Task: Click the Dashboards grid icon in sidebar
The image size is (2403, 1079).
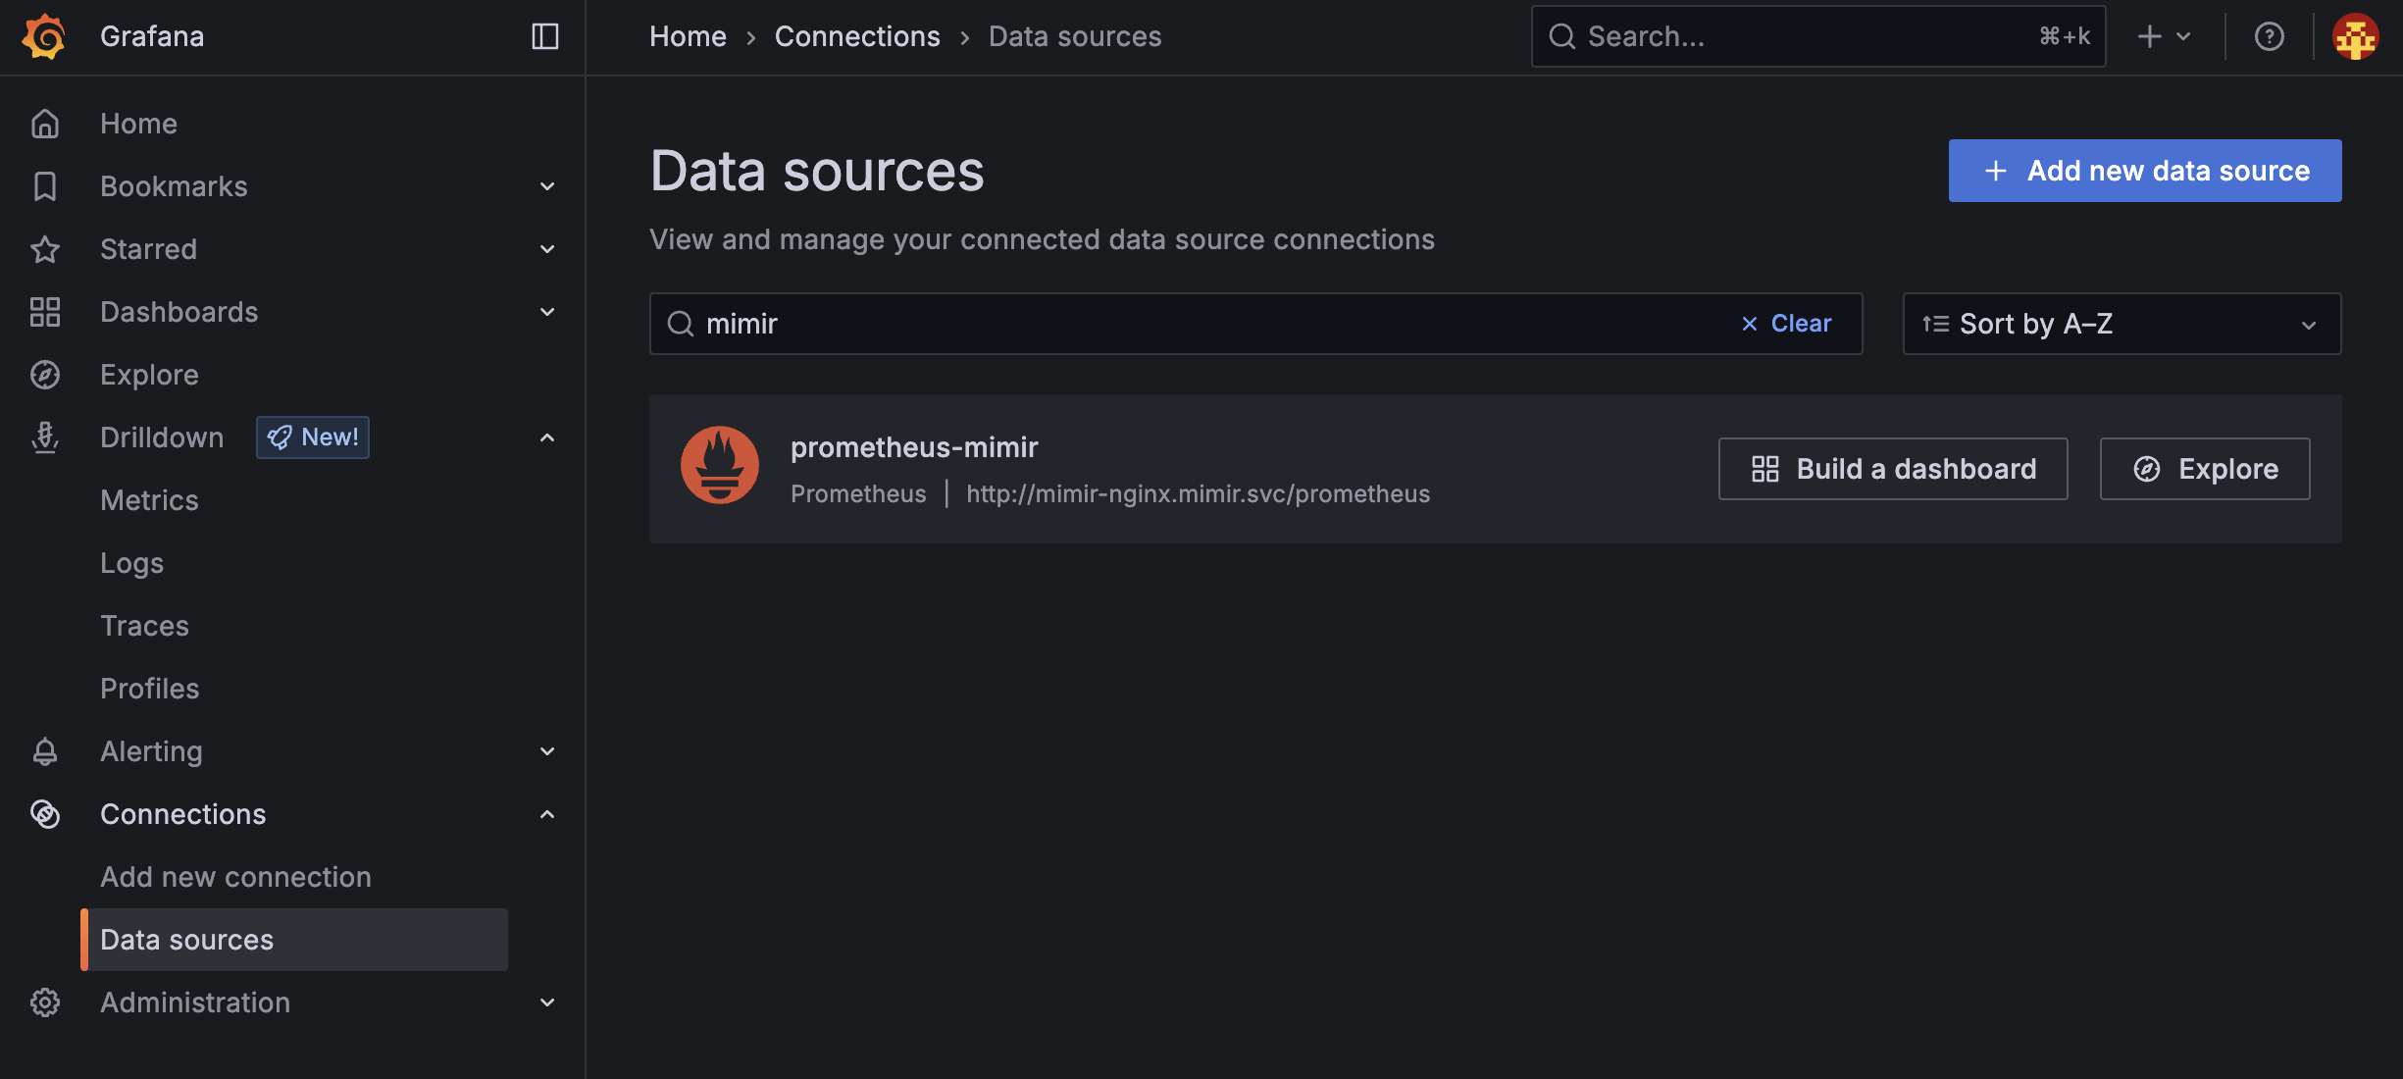Action: pyautogui.click(x=45, y=312)
